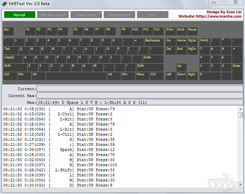Click the main Enter key tile
Viewport: 245px width, 194px height.
pyautogui.click(x=153, y=59)
